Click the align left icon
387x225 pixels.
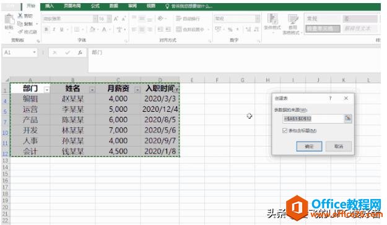(134, 29)
